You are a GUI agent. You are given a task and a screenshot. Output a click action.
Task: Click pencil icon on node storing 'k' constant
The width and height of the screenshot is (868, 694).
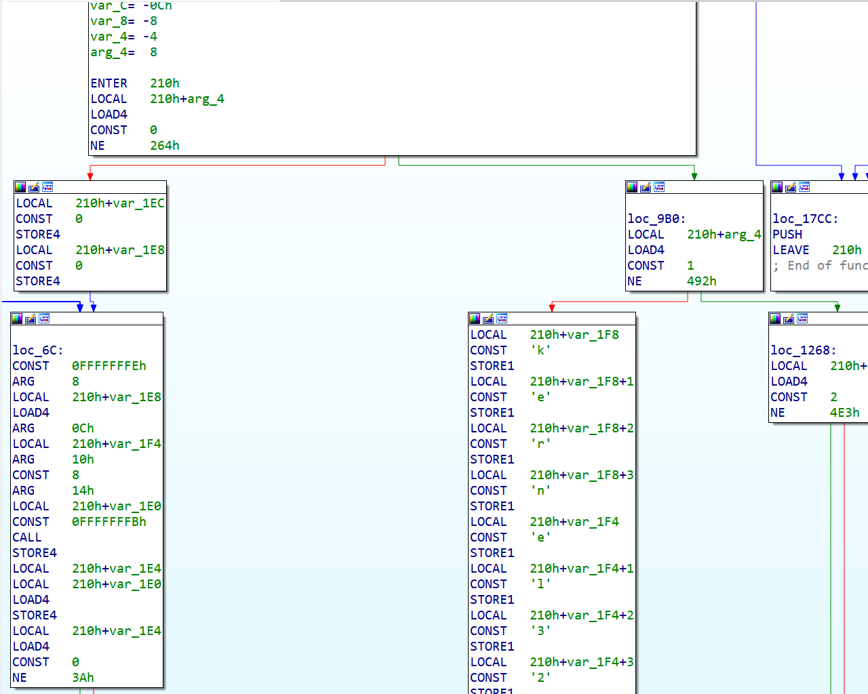[x=488, y=319]
